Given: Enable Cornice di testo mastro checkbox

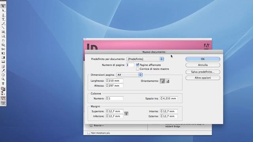Looking at the screenshot, I should tap(138, 69).
